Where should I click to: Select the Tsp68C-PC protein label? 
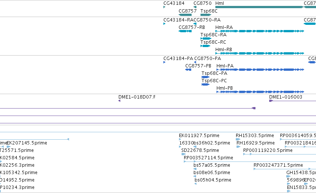(214, 81)
